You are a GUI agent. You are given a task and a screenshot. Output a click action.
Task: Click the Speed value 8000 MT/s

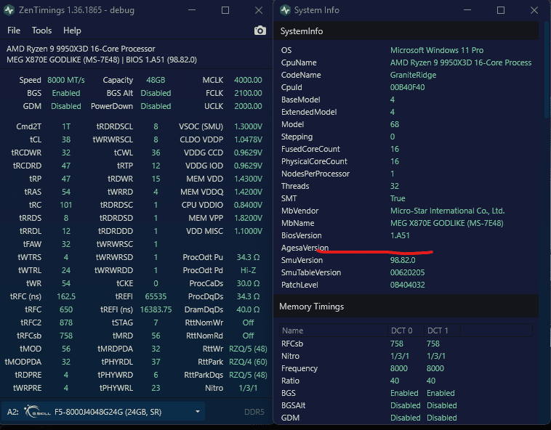click(x=66, y=80)
